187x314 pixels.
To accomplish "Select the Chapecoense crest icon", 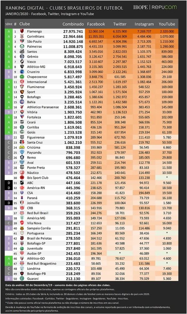I will coord(22,77).
